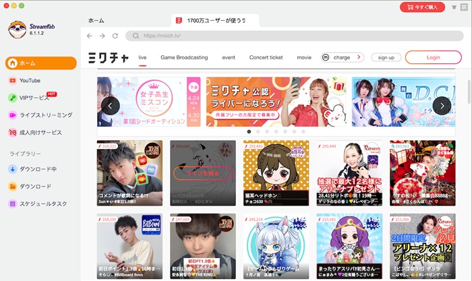
Task: Click the blue downloading arrow icon
Action: pyautogui.click(x=12, y=169)
